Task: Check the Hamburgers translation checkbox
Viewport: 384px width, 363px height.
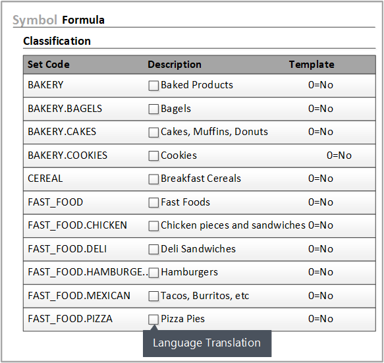Action: pyautogui.click(x=153, y=273)
